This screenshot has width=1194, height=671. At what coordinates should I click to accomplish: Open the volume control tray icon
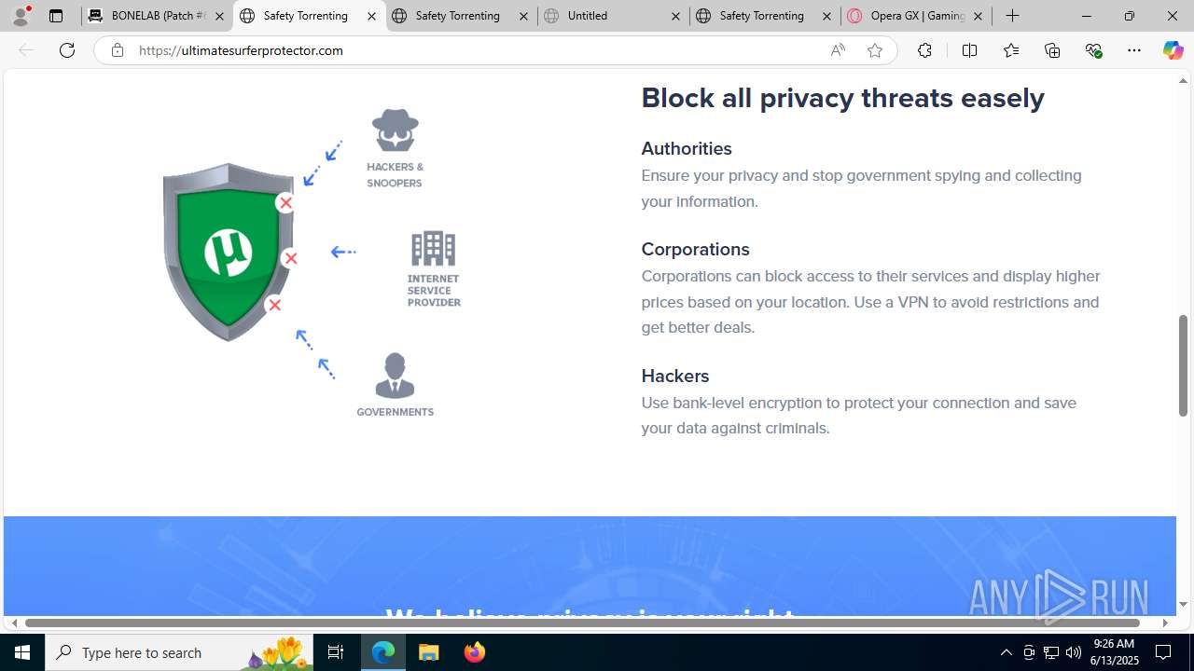tap(1074, 652)
